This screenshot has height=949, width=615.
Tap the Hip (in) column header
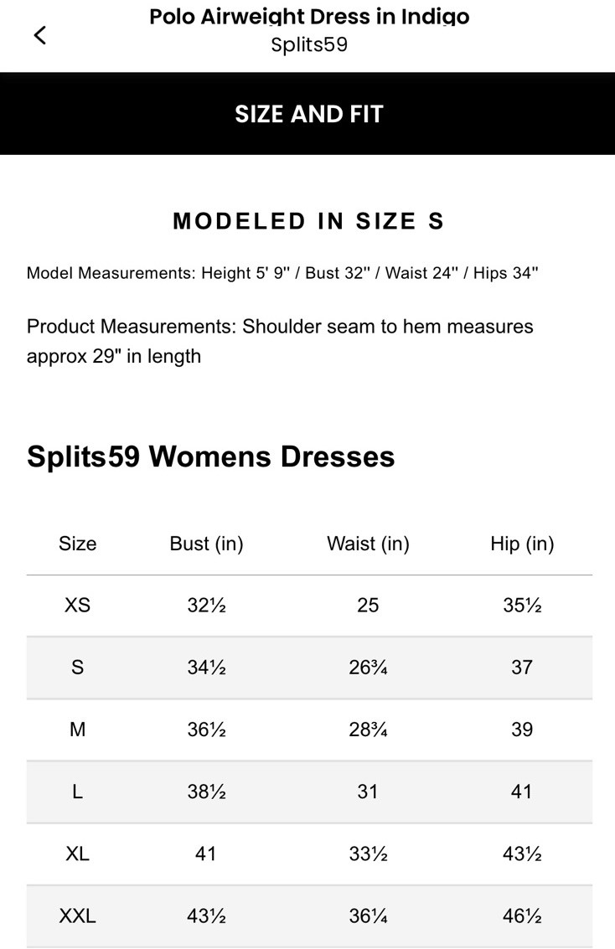pyautogui.click(x=522, y=544)
